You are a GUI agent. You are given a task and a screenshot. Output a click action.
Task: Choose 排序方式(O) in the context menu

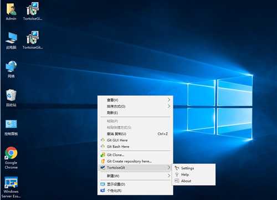[x=135, y=106]
